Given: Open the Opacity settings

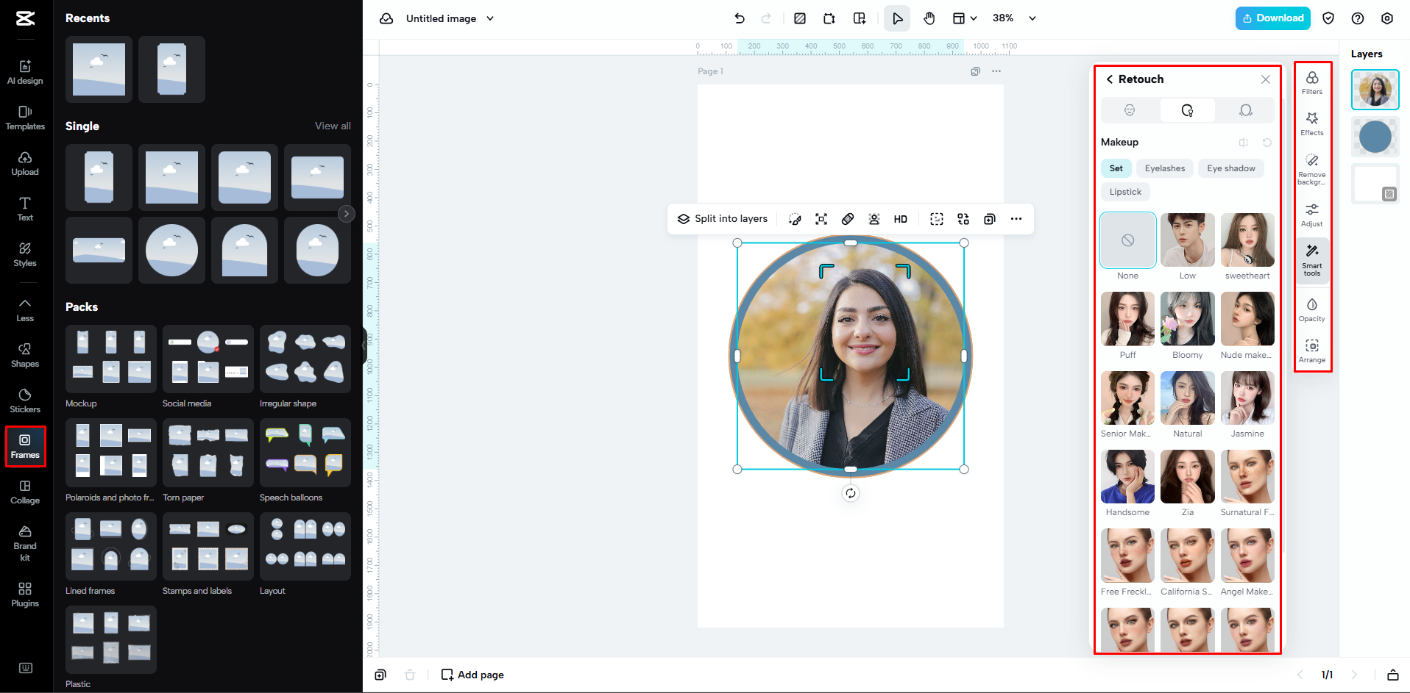Looking at the screenshot, I should click(1311, 308).
